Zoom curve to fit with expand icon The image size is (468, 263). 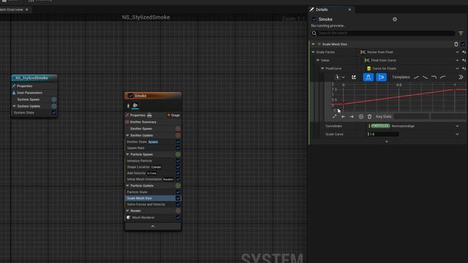(x=335, y=117)
